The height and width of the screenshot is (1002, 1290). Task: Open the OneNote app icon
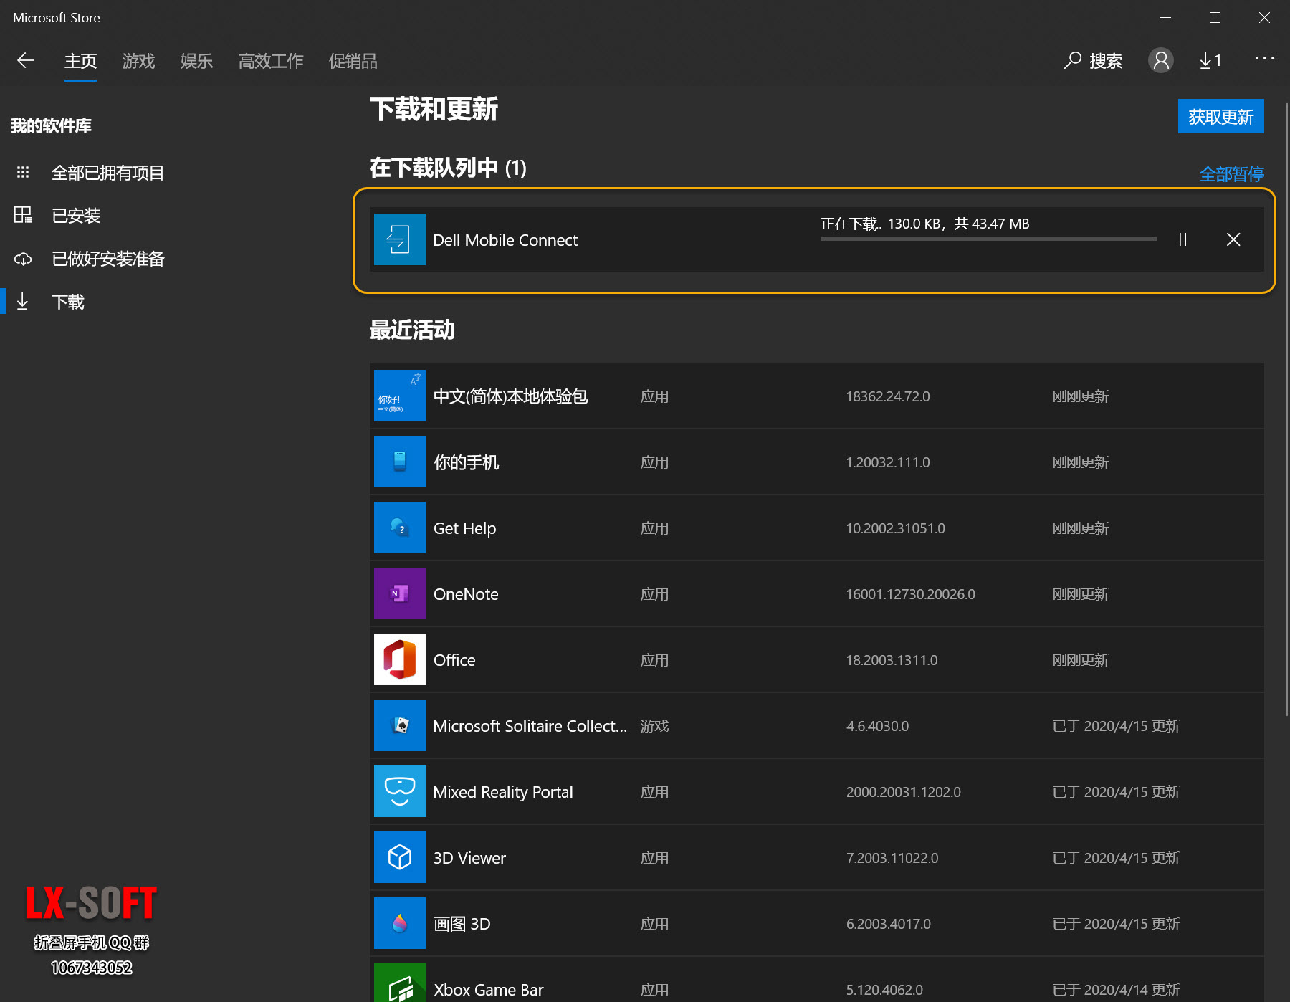coord(400,593)
